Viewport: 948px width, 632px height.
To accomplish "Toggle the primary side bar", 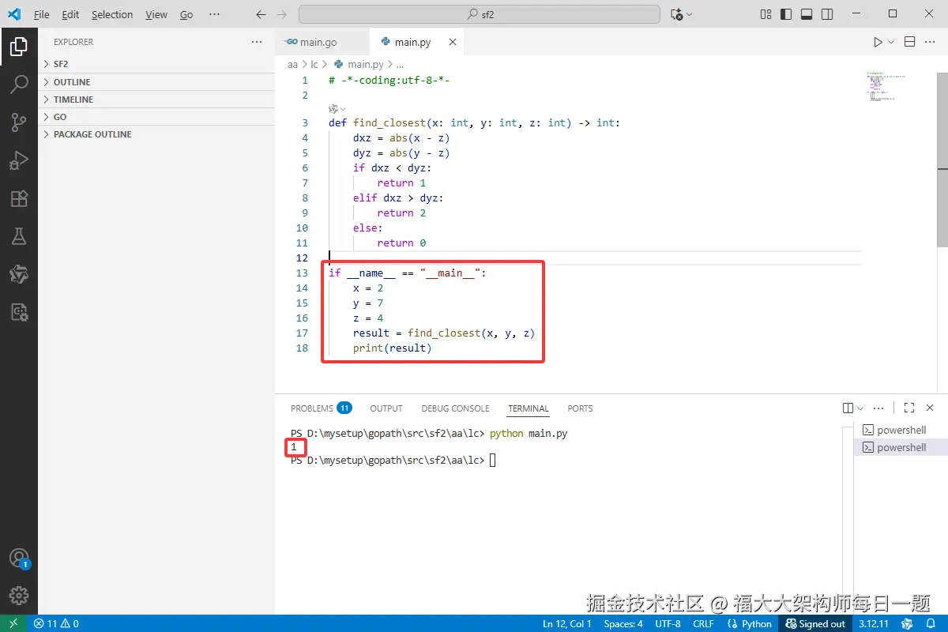I will (x=786, y=14).
